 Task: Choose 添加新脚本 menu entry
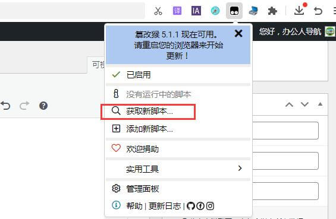(178, 129)
